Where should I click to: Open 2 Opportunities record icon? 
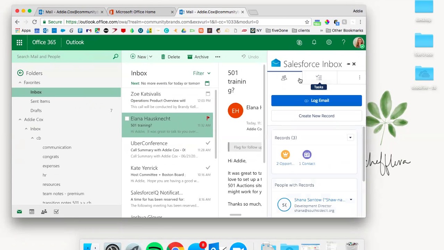285,155
